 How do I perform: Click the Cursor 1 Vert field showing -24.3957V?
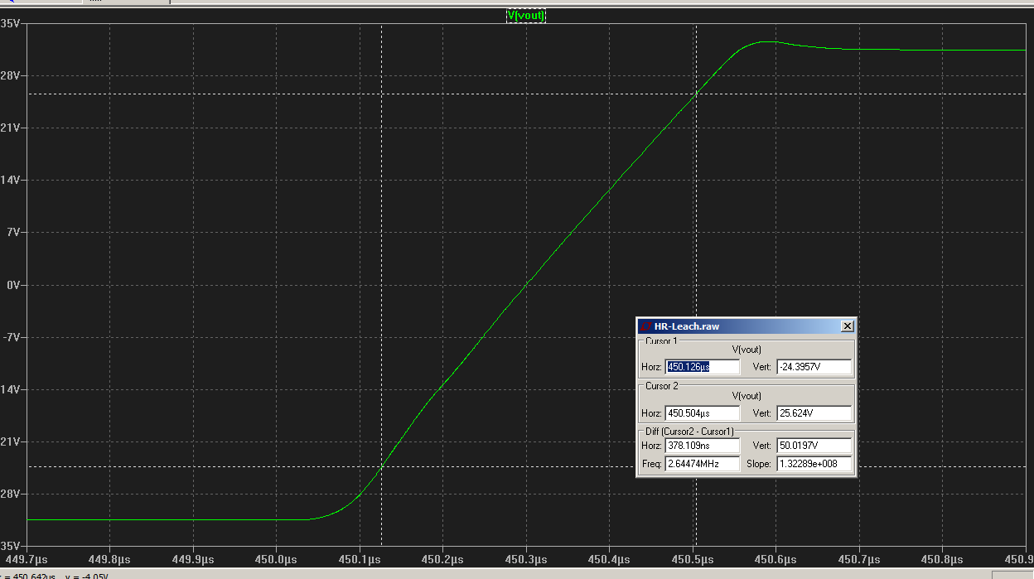[814, 367]
